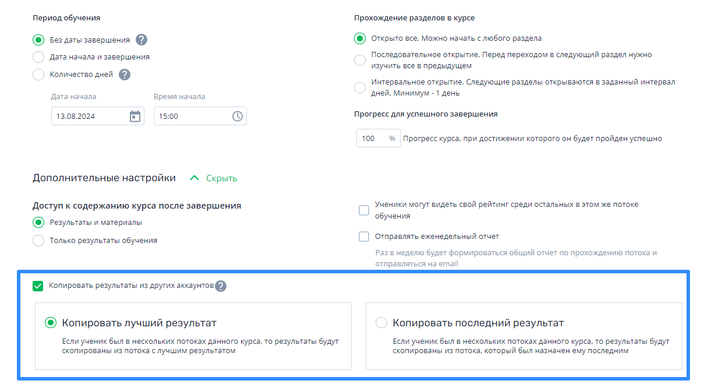Choose 'Последовательное открытие' radio option

[x=360, y=60]
